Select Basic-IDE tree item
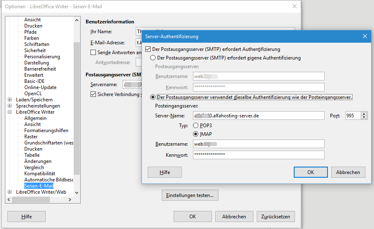 pyautogui.click(x=34, y=81)
